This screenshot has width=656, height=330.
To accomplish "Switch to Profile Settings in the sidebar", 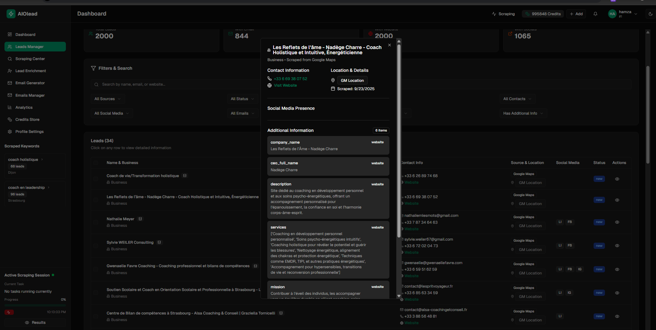I will click(29, 132).
